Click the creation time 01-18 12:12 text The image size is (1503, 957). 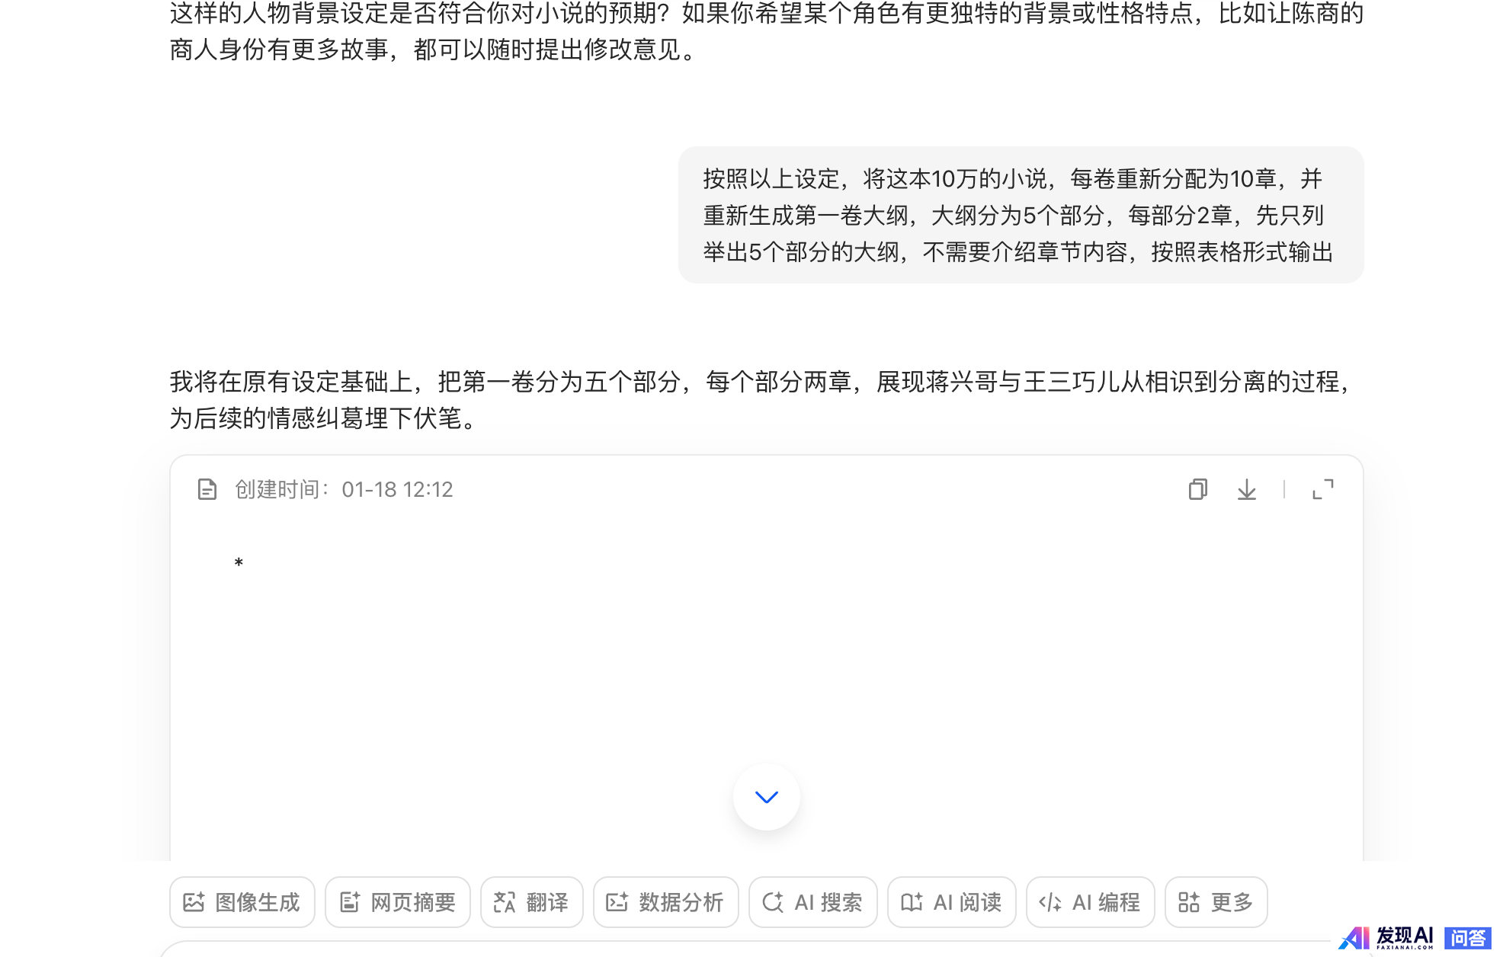(397, 489)
